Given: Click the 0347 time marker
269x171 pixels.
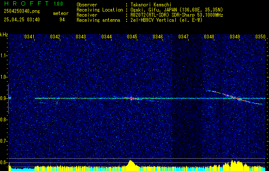Looking at the screenshot, I should [183, 37].
